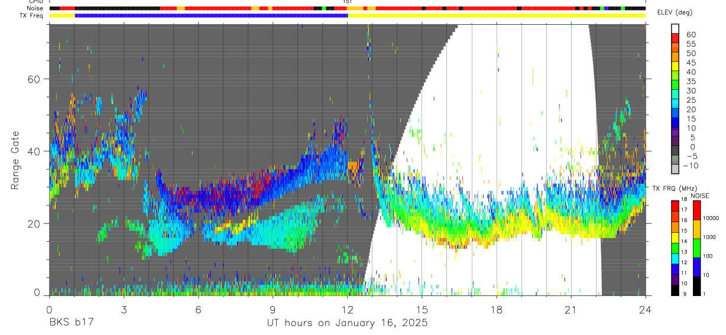The width and height of the screenshot is (726, 335).
Task: Click x-axis tick label '21'
Action: (x=571, y=310)
